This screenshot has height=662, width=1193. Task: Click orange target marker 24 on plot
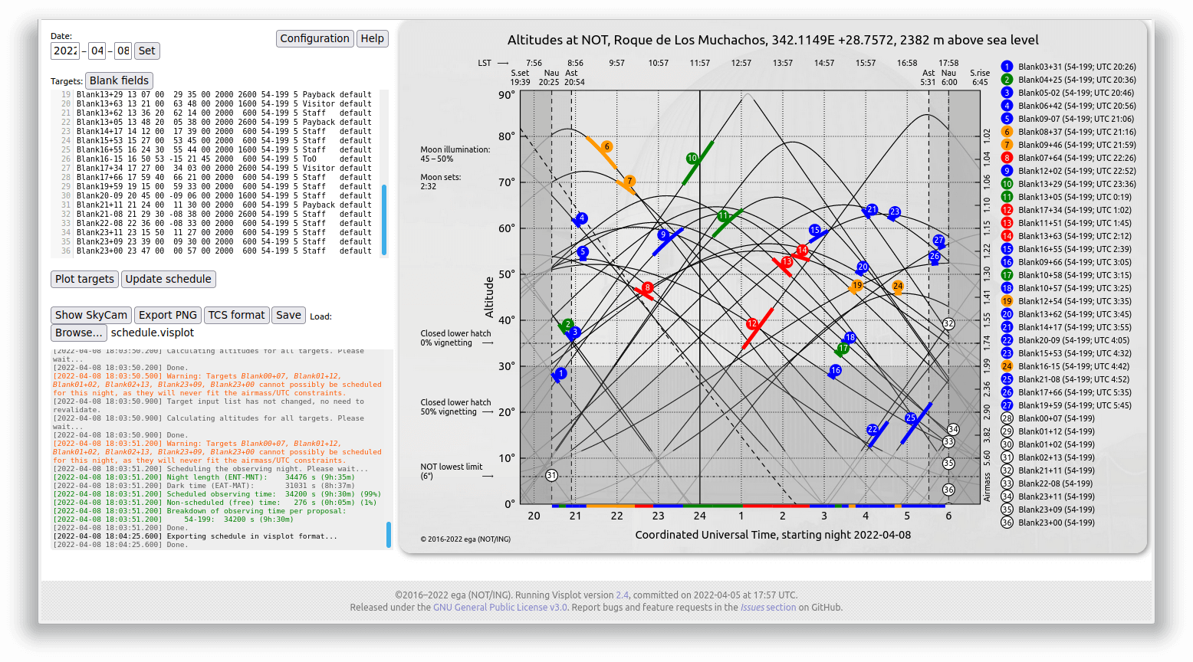coord(898,286)
